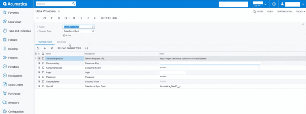This screenshot has height=114, width=306.
Task: Open Files for this record
Action: pyautogui.click(x=270, y=12)
